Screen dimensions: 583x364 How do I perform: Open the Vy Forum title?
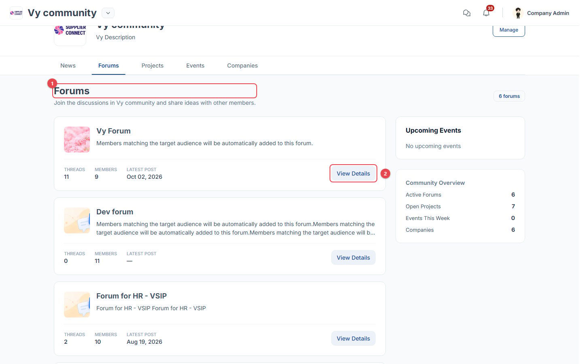(x=113, y=131)
